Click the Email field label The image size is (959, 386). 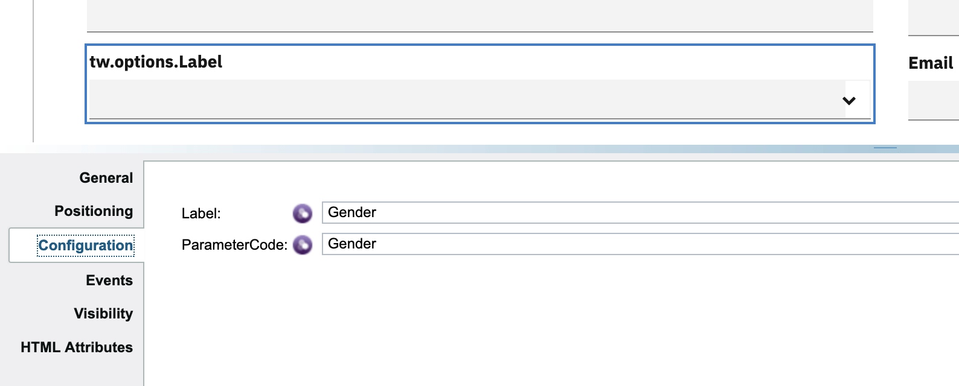931,63
